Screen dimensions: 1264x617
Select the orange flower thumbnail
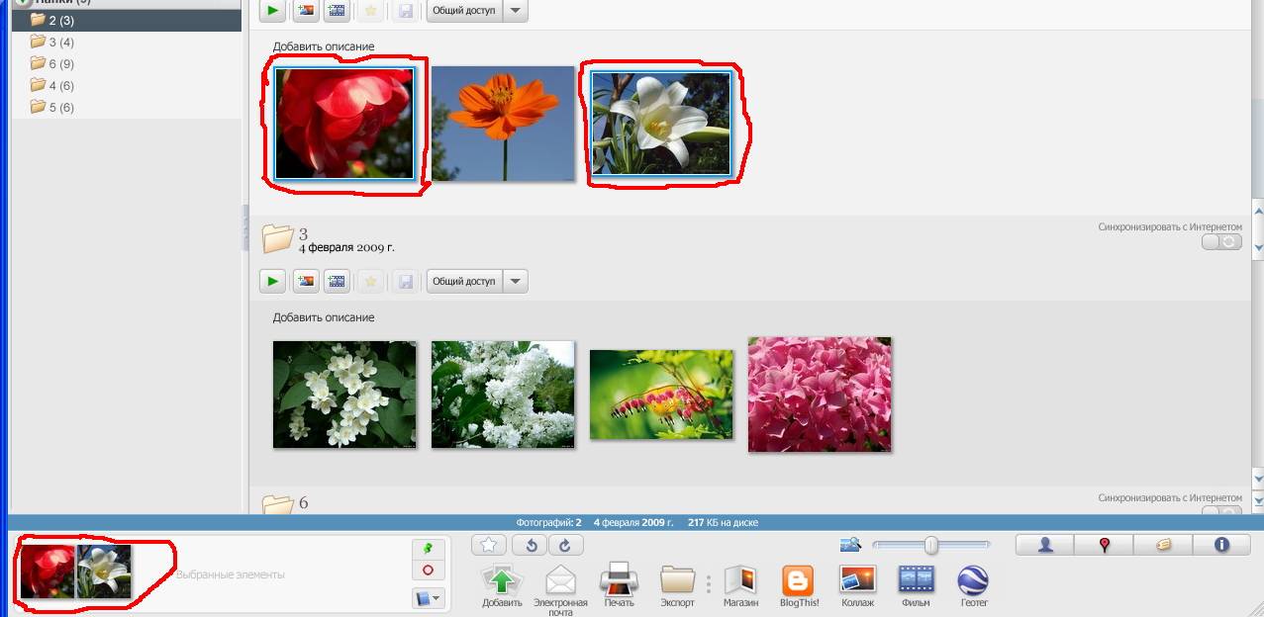[x=503, y=124]
